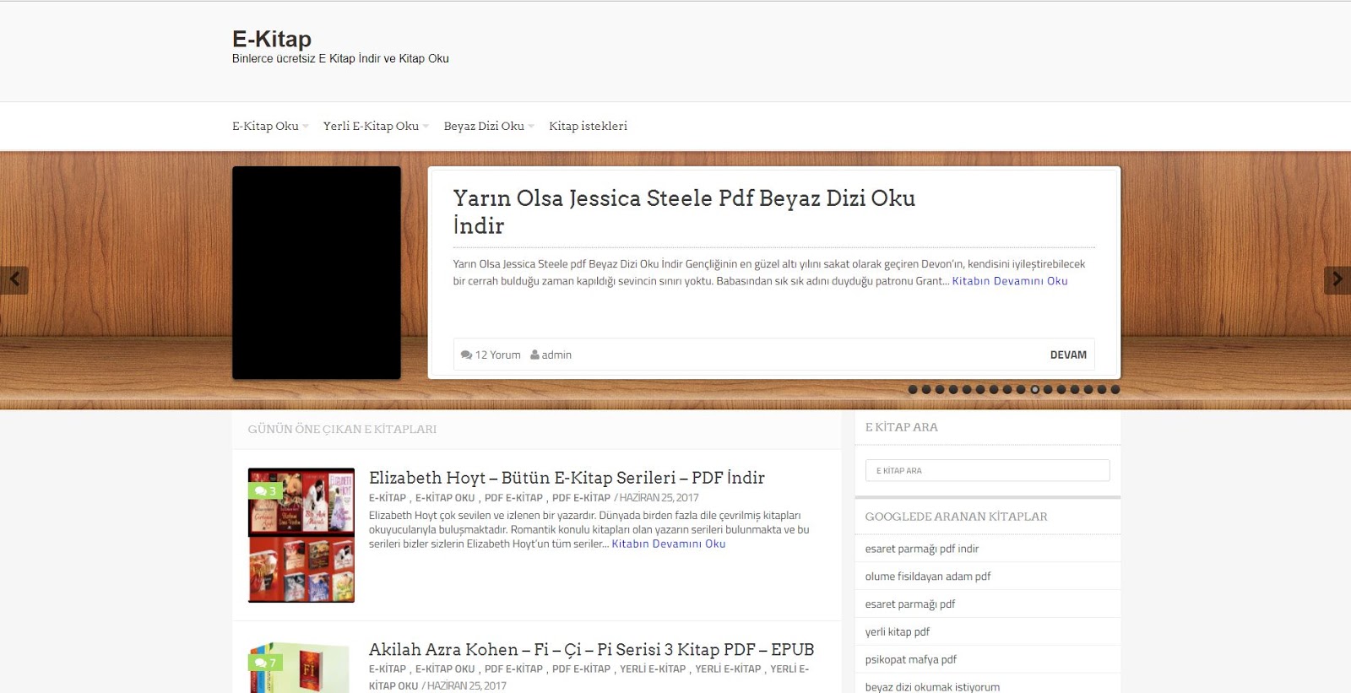The width and height of the screenshot is (1351, 693).
Task: Open the 'esaret parmağı pdf' sidebar link
Action: click(910, 604)
